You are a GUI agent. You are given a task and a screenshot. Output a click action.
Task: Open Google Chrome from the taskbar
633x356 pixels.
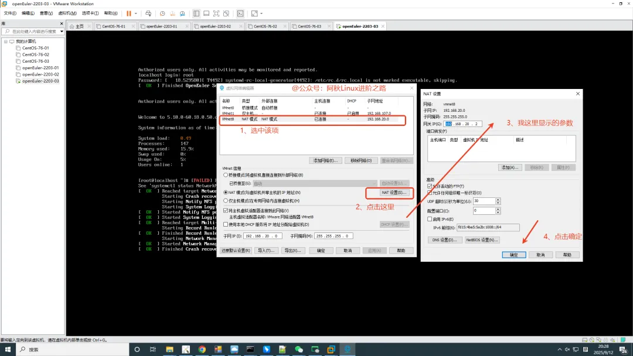coord(202,350)
